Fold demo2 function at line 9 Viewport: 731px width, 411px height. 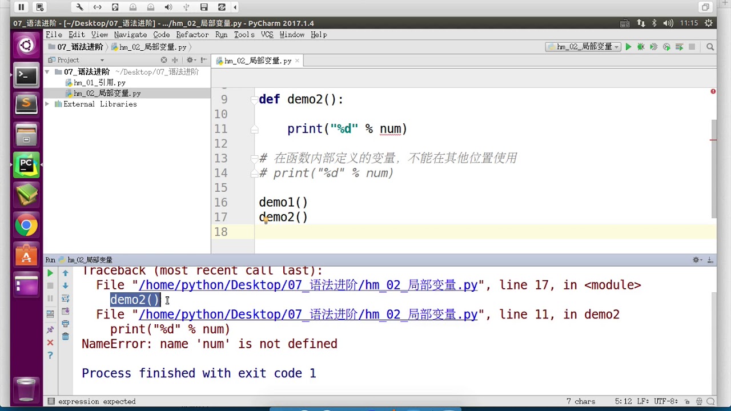pos(254,100)
